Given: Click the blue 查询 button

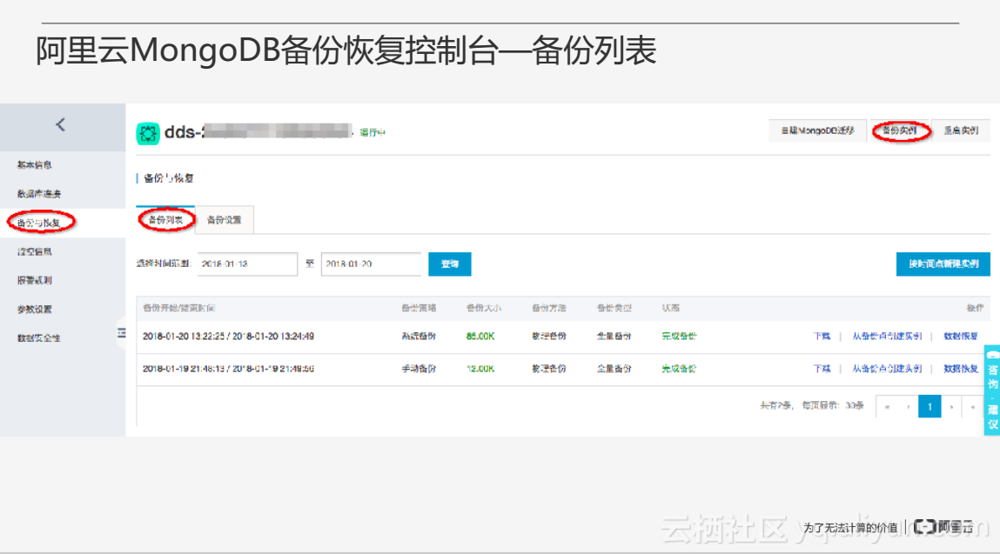Looking at the screenshot, I should [450, 264].
